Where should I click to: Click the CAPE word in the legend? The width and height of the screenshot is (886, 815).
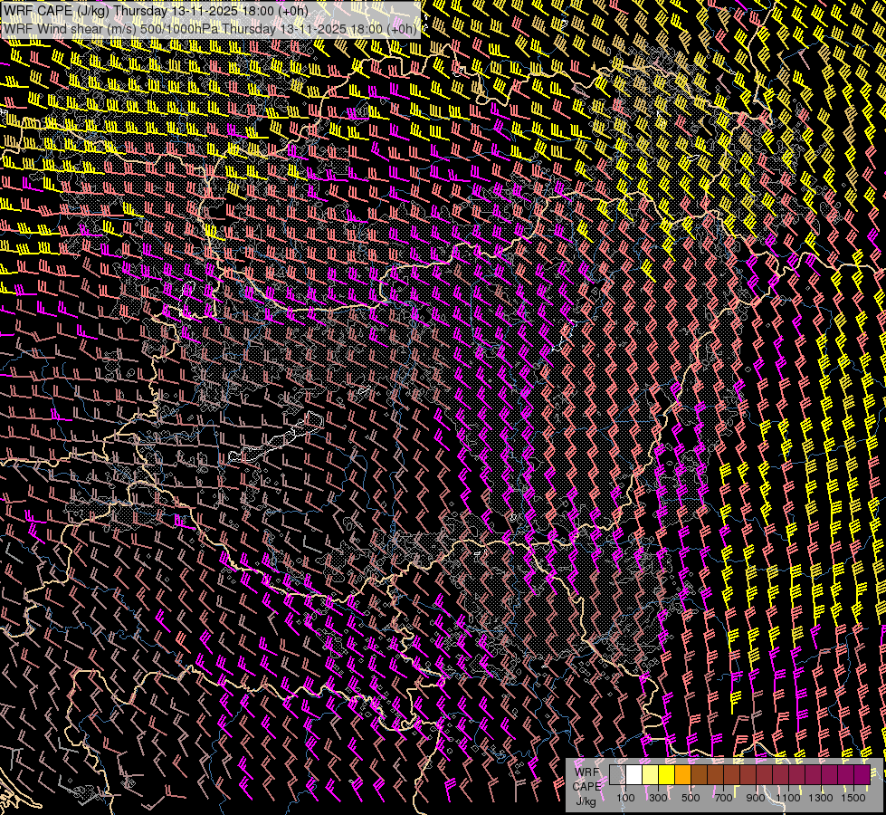pos(586,787)
